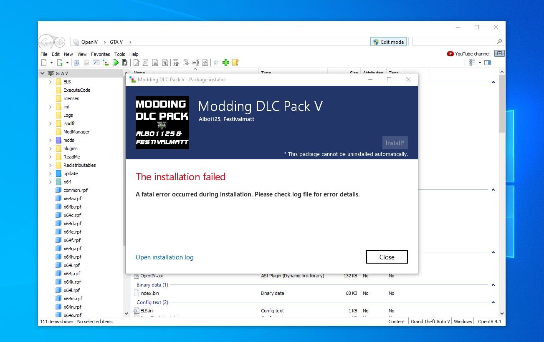Viewport: 544px width, 342px height.
Task: Expand the ELS folder in tree
Action: pyautogui.click(x=51, y=82)
